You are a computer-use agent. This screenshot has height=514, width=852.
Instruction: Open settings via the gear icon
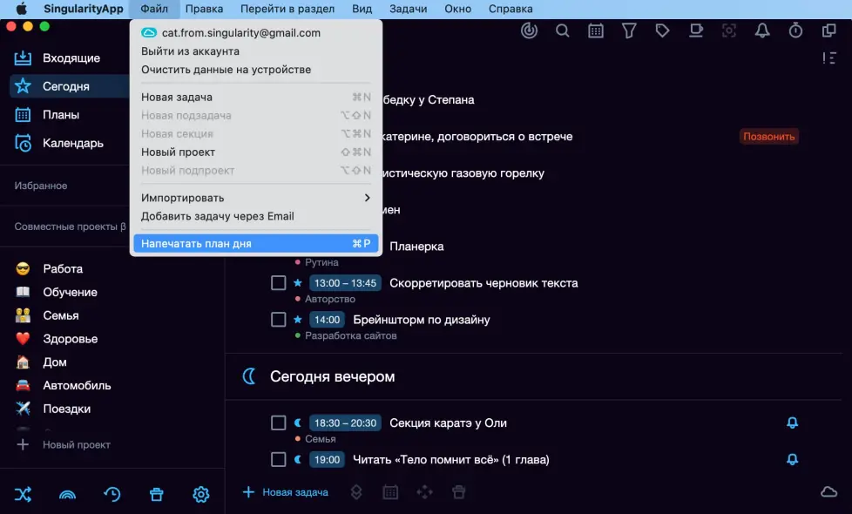[x=200, y=494]
